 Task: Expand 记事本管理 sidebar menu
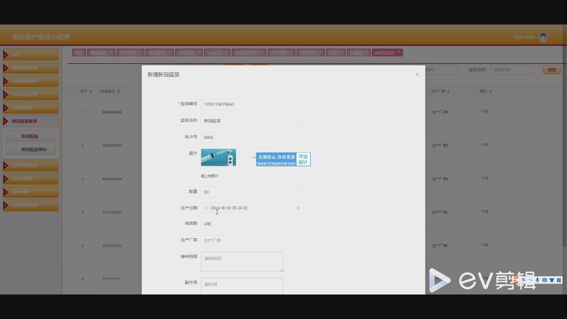pos(31,179)
